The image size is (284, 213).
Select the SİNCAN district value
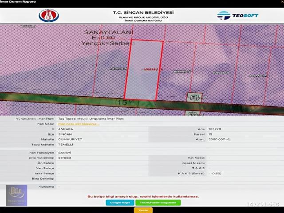[x=65, y=134]
